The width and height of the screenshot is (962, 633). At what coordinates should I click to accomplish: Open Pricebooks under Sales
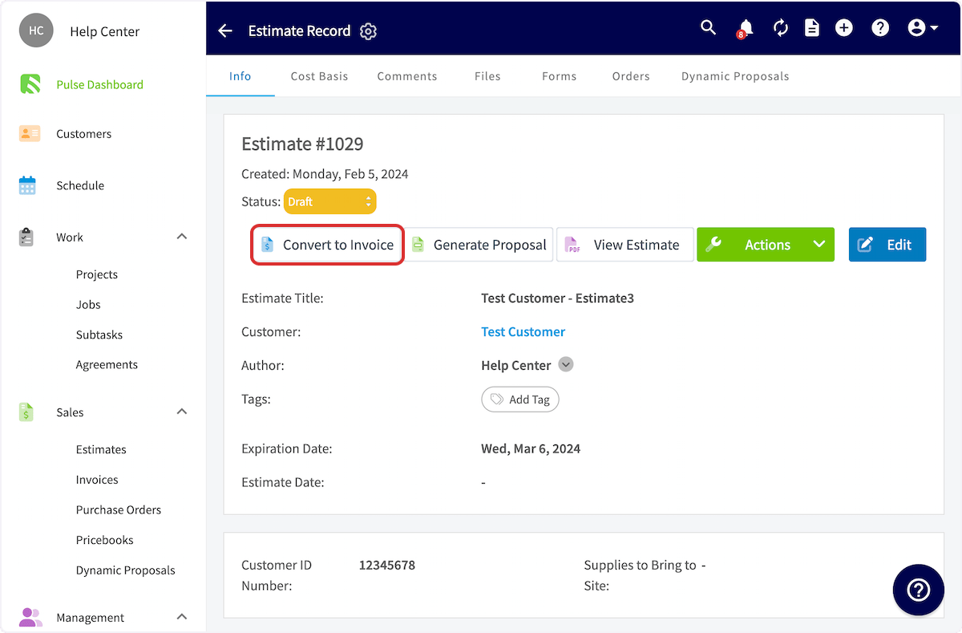point(105,540)
